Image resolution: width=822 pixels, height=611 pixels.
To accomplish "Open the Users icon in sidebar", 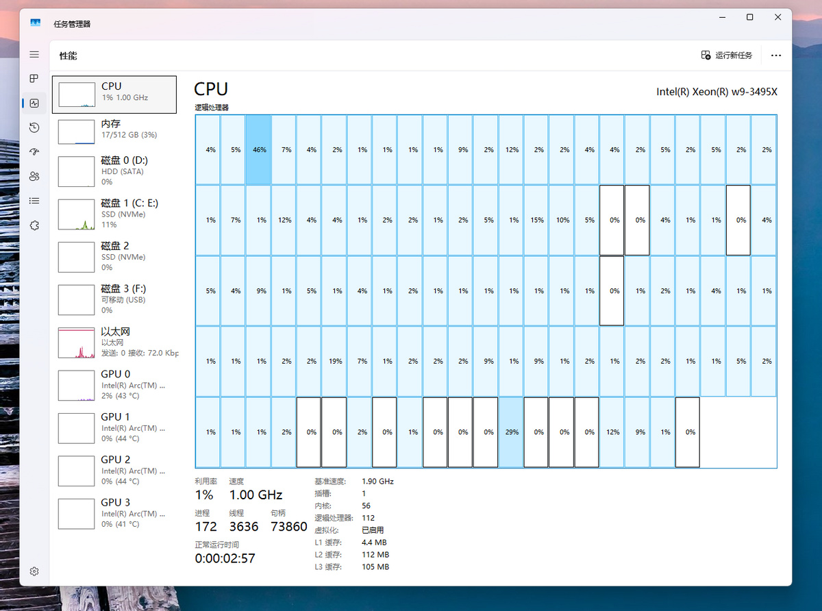I will (34, 176).
